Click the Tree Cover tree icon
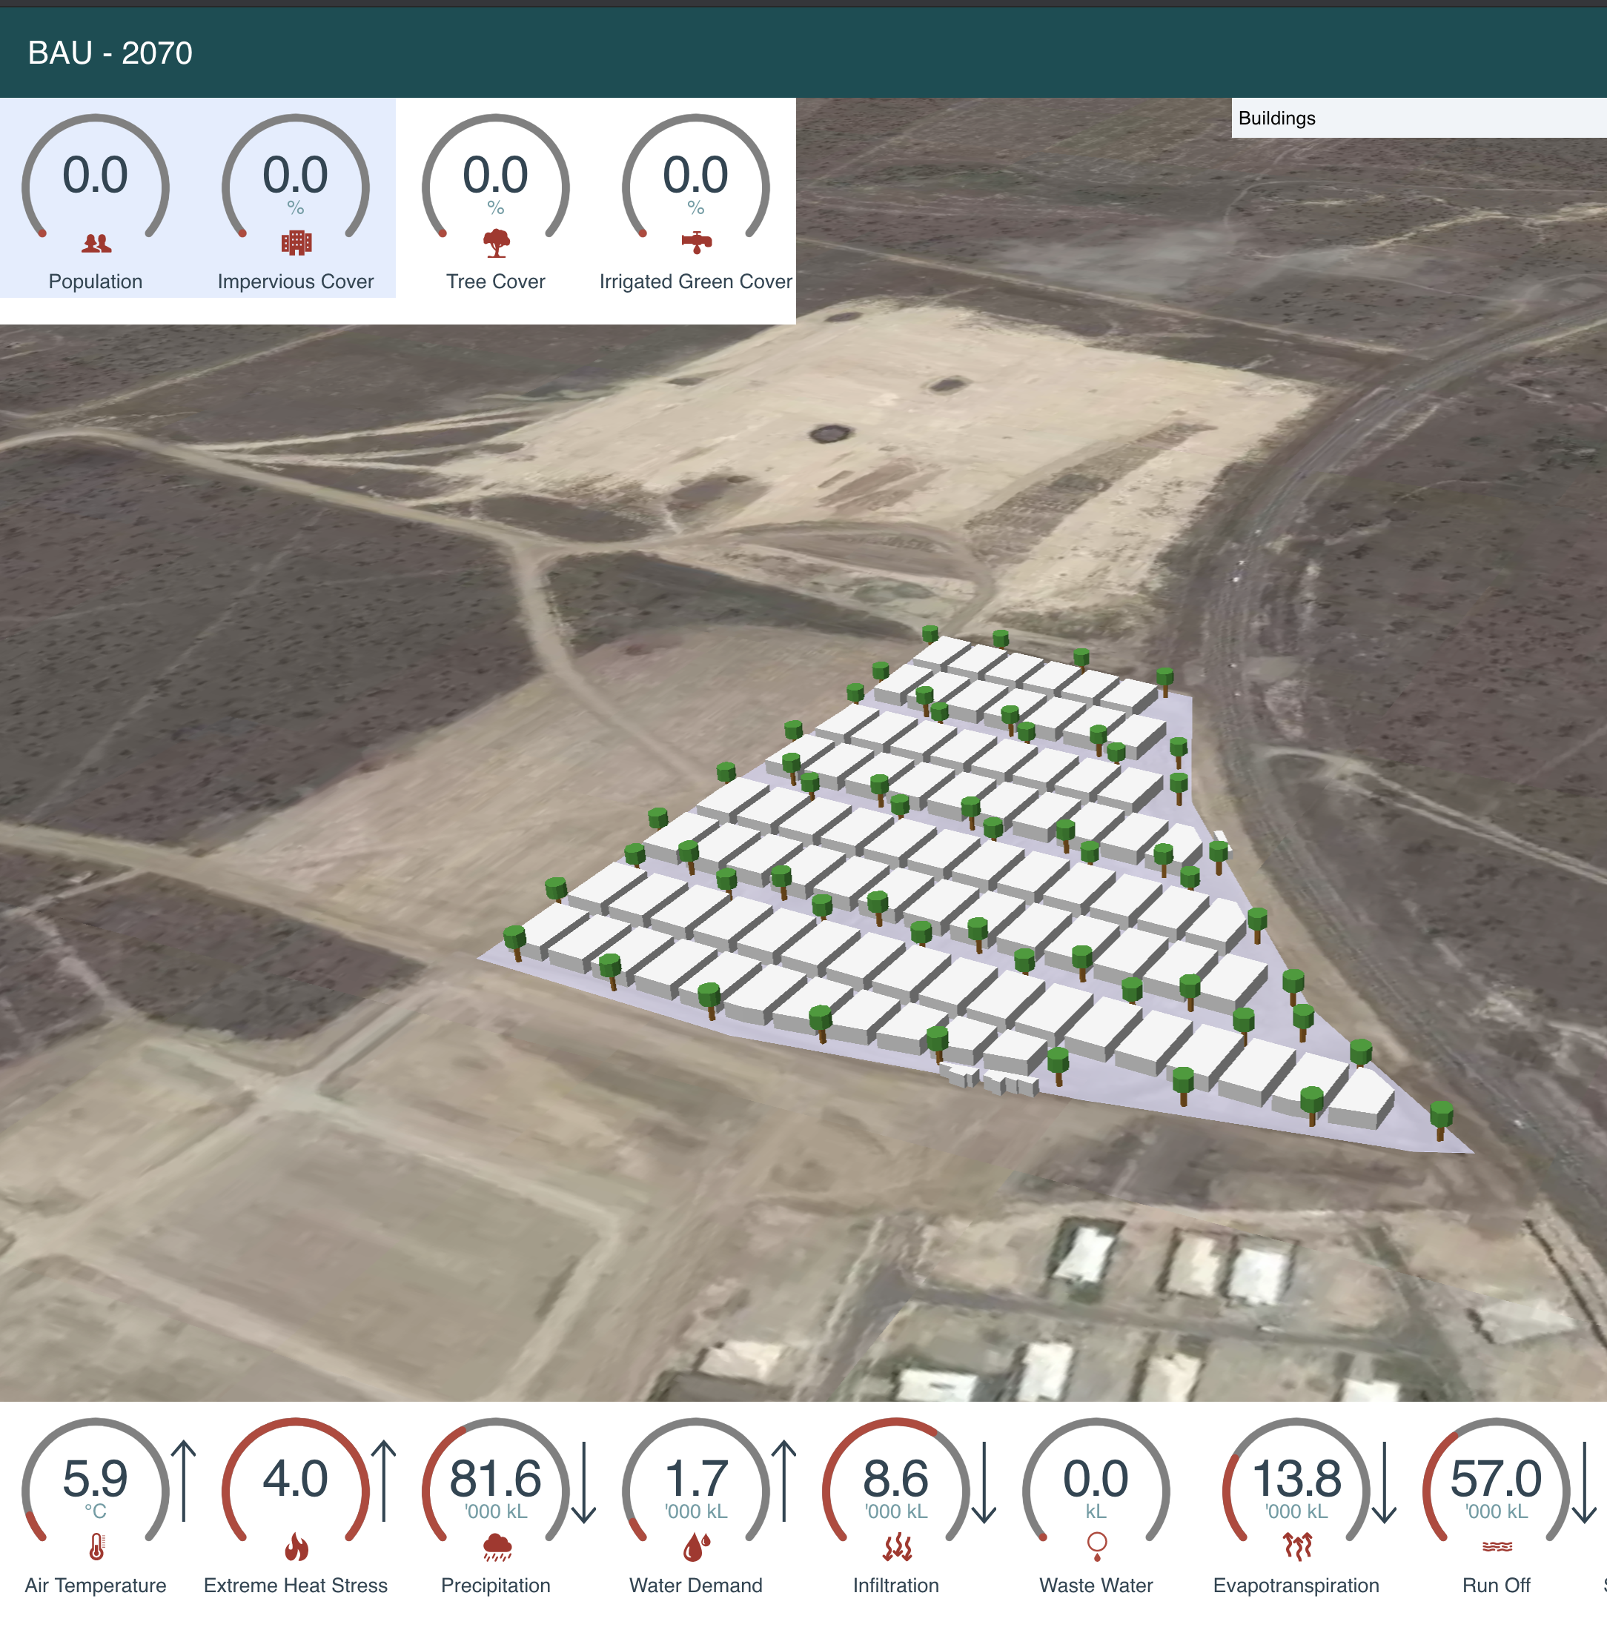This screenshot has height=1627, width=1607. pyautogui.click(x=497, y=242)
